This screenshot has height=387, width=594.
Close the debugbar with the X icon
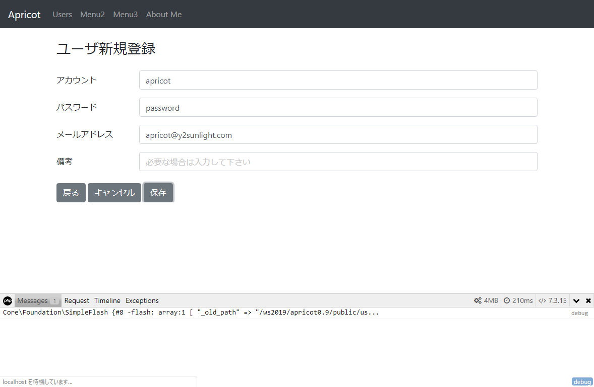coord(588,300)
